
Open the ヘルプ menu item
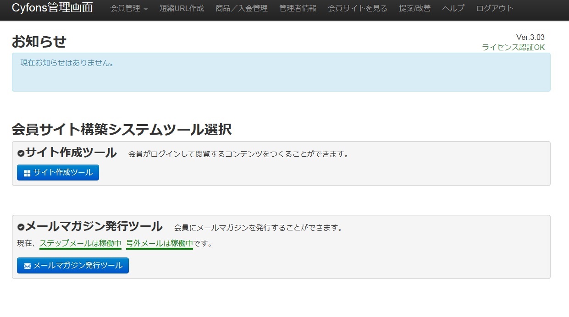(453, 8)
